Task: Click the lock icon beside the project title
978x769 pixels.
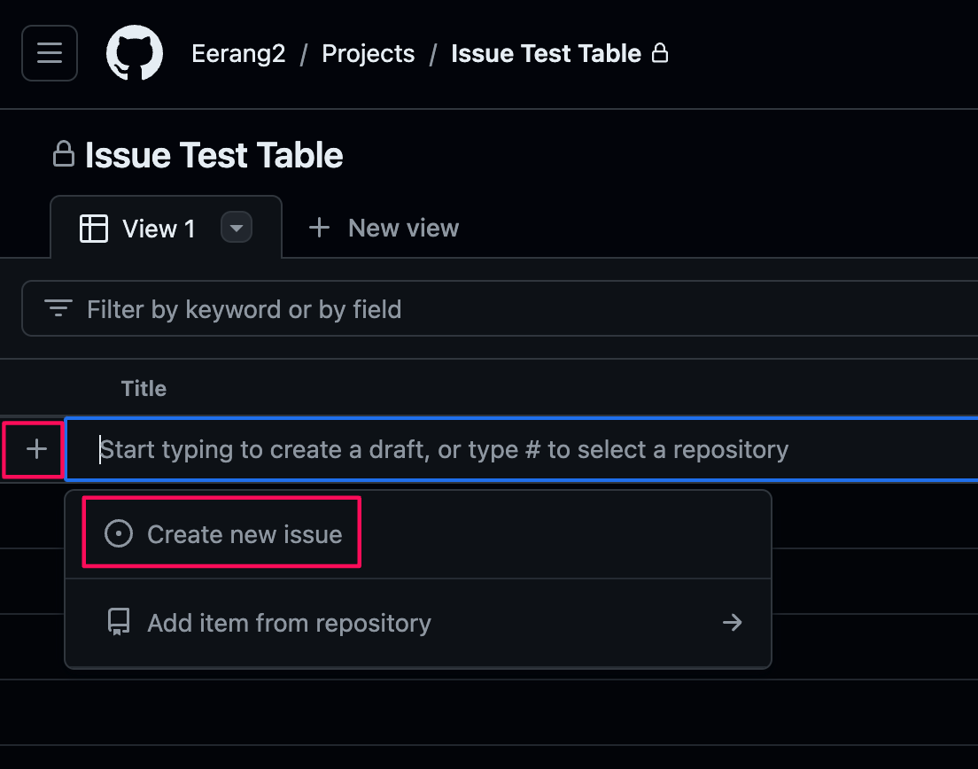Action: coord(63,153)
